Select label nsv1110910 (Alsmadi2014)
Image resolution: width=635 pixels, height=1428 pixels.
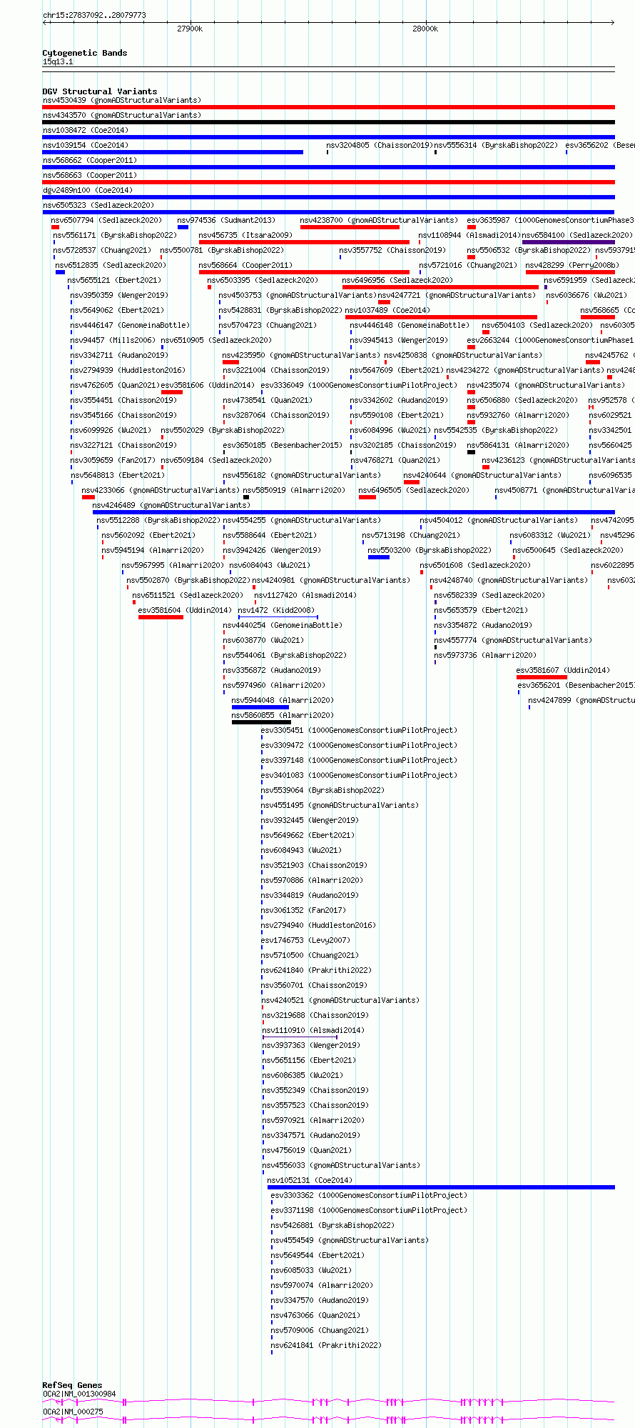(313, 1031)
